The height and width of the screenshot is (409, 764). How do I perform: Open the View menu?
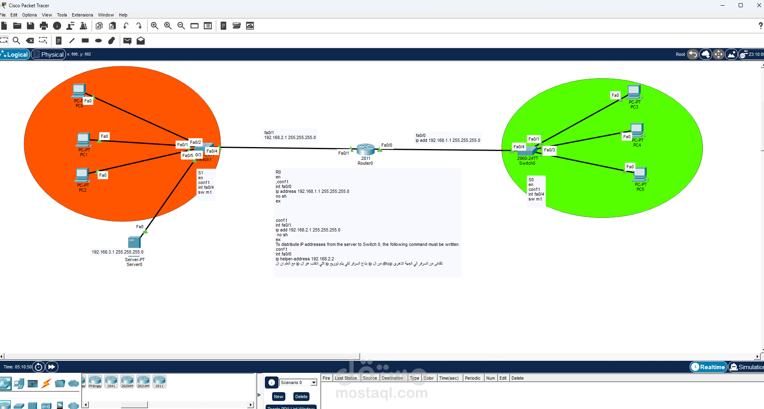[x=47, y=15]
